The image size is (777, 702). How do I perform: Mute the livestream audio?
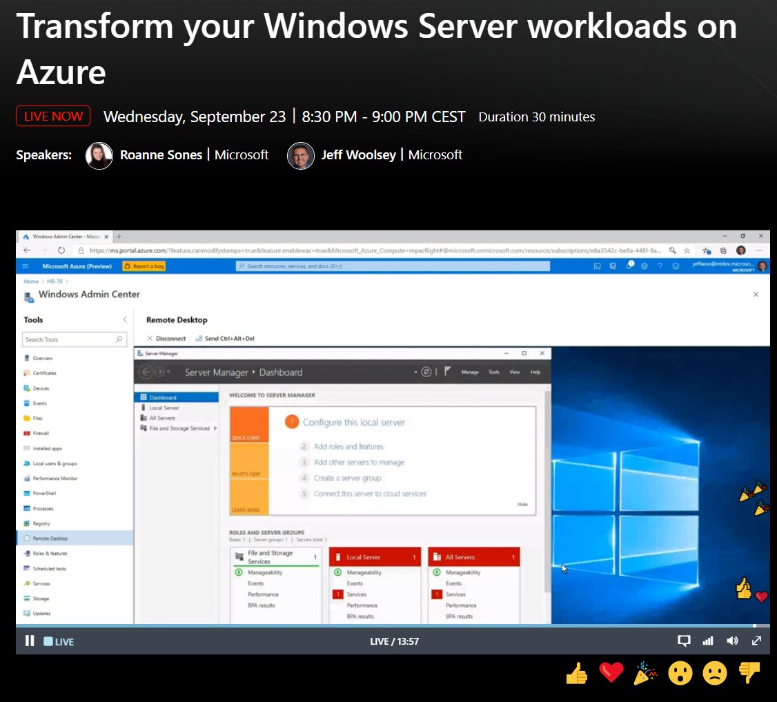pos(732,641)
